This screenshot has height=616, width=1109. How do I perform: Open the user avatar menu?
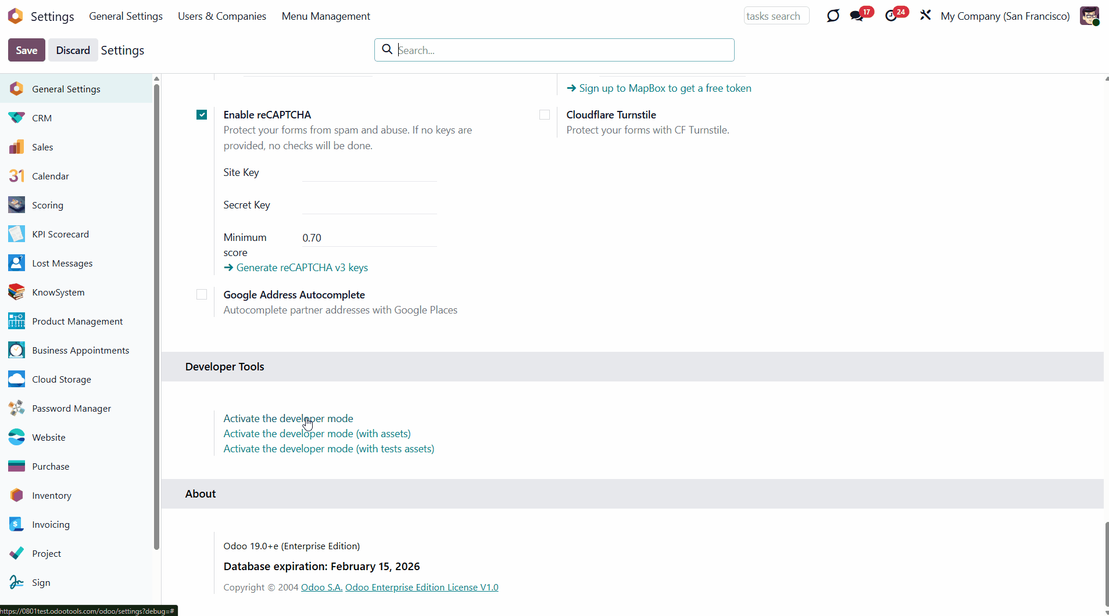[1089, 16]
